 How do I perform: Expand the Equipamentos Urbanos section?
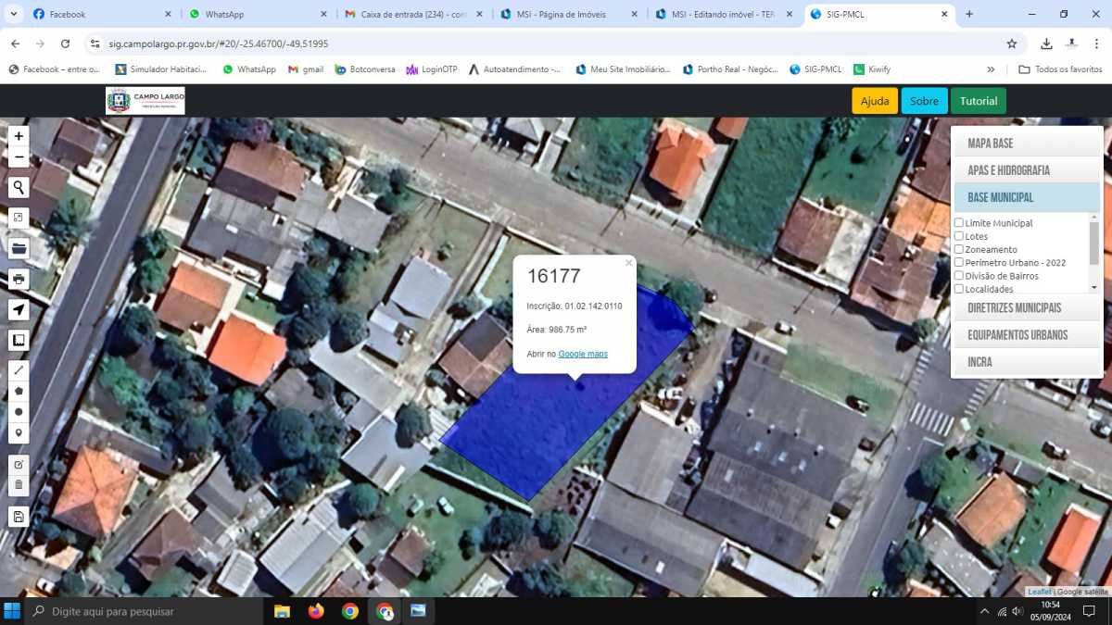coord(1027,335)
